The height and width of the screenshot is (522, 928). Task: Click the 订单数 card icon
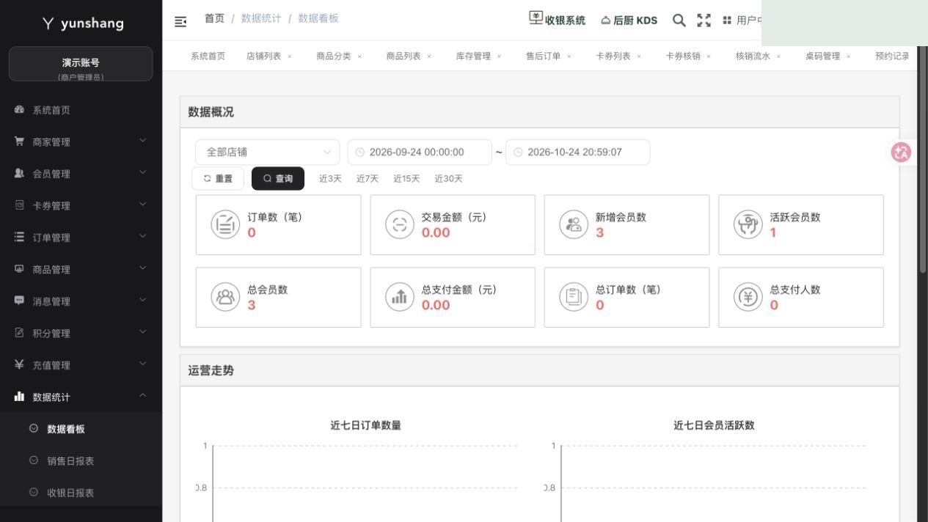coord(225,224)
